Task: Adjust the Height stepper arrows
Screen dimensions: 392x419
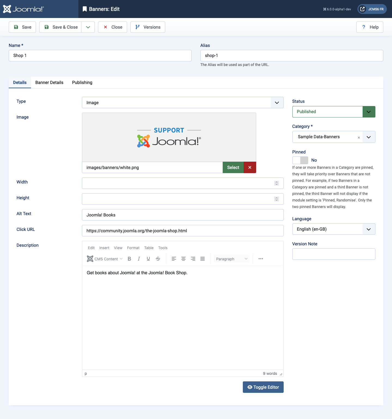Action: pos(277,199)
